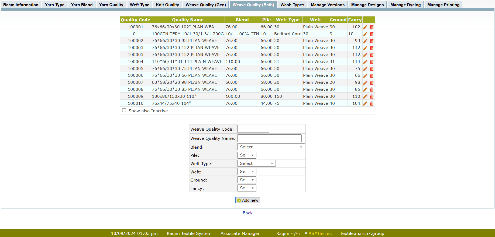The image size is (495, 237).
Task: Enable Show also Inactive checkbox
Action: click(x=124, y=110)
